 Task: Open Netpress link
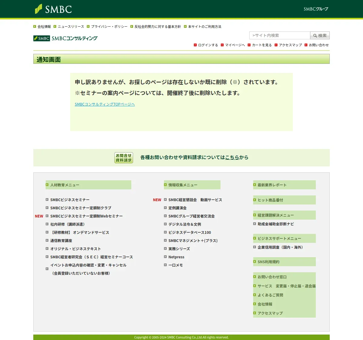176,257
